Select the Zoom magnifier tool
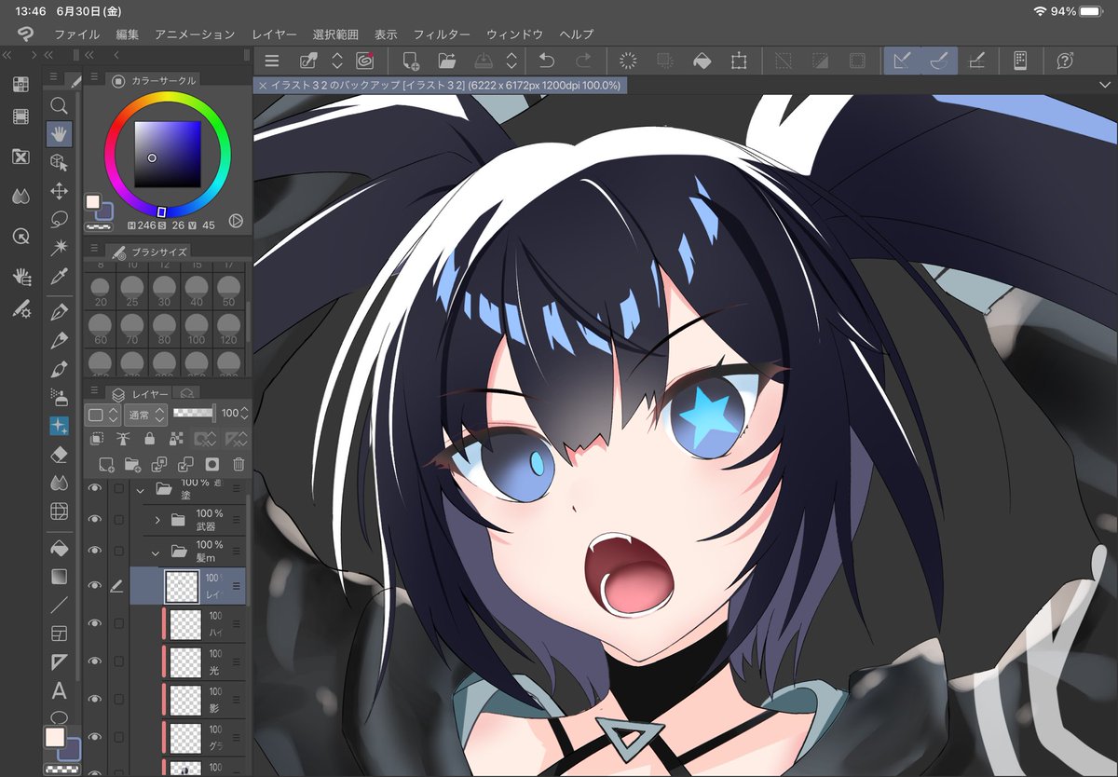 point(59,105)
